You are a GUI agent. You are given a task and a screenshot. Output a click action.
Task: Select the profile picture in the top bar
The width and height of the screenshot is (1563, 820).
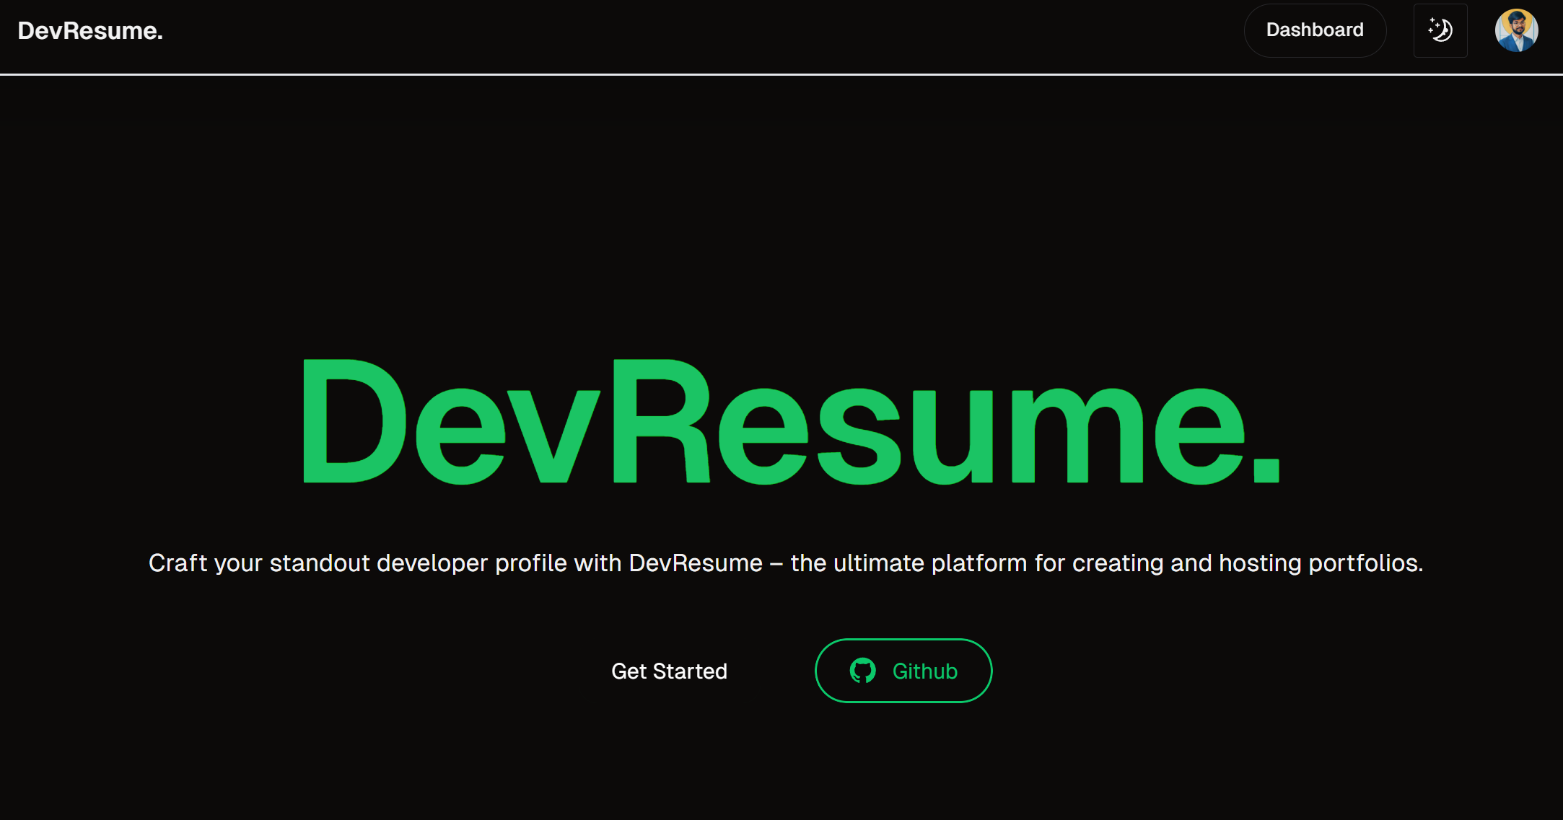tap(1516, 30)
